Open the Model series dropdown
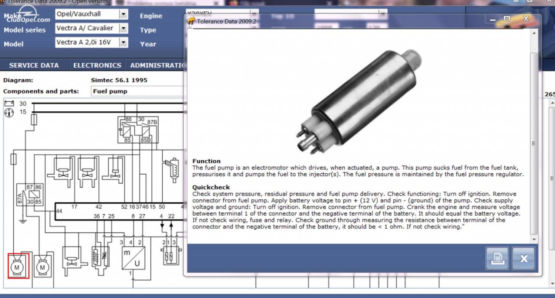 [123, 28]
